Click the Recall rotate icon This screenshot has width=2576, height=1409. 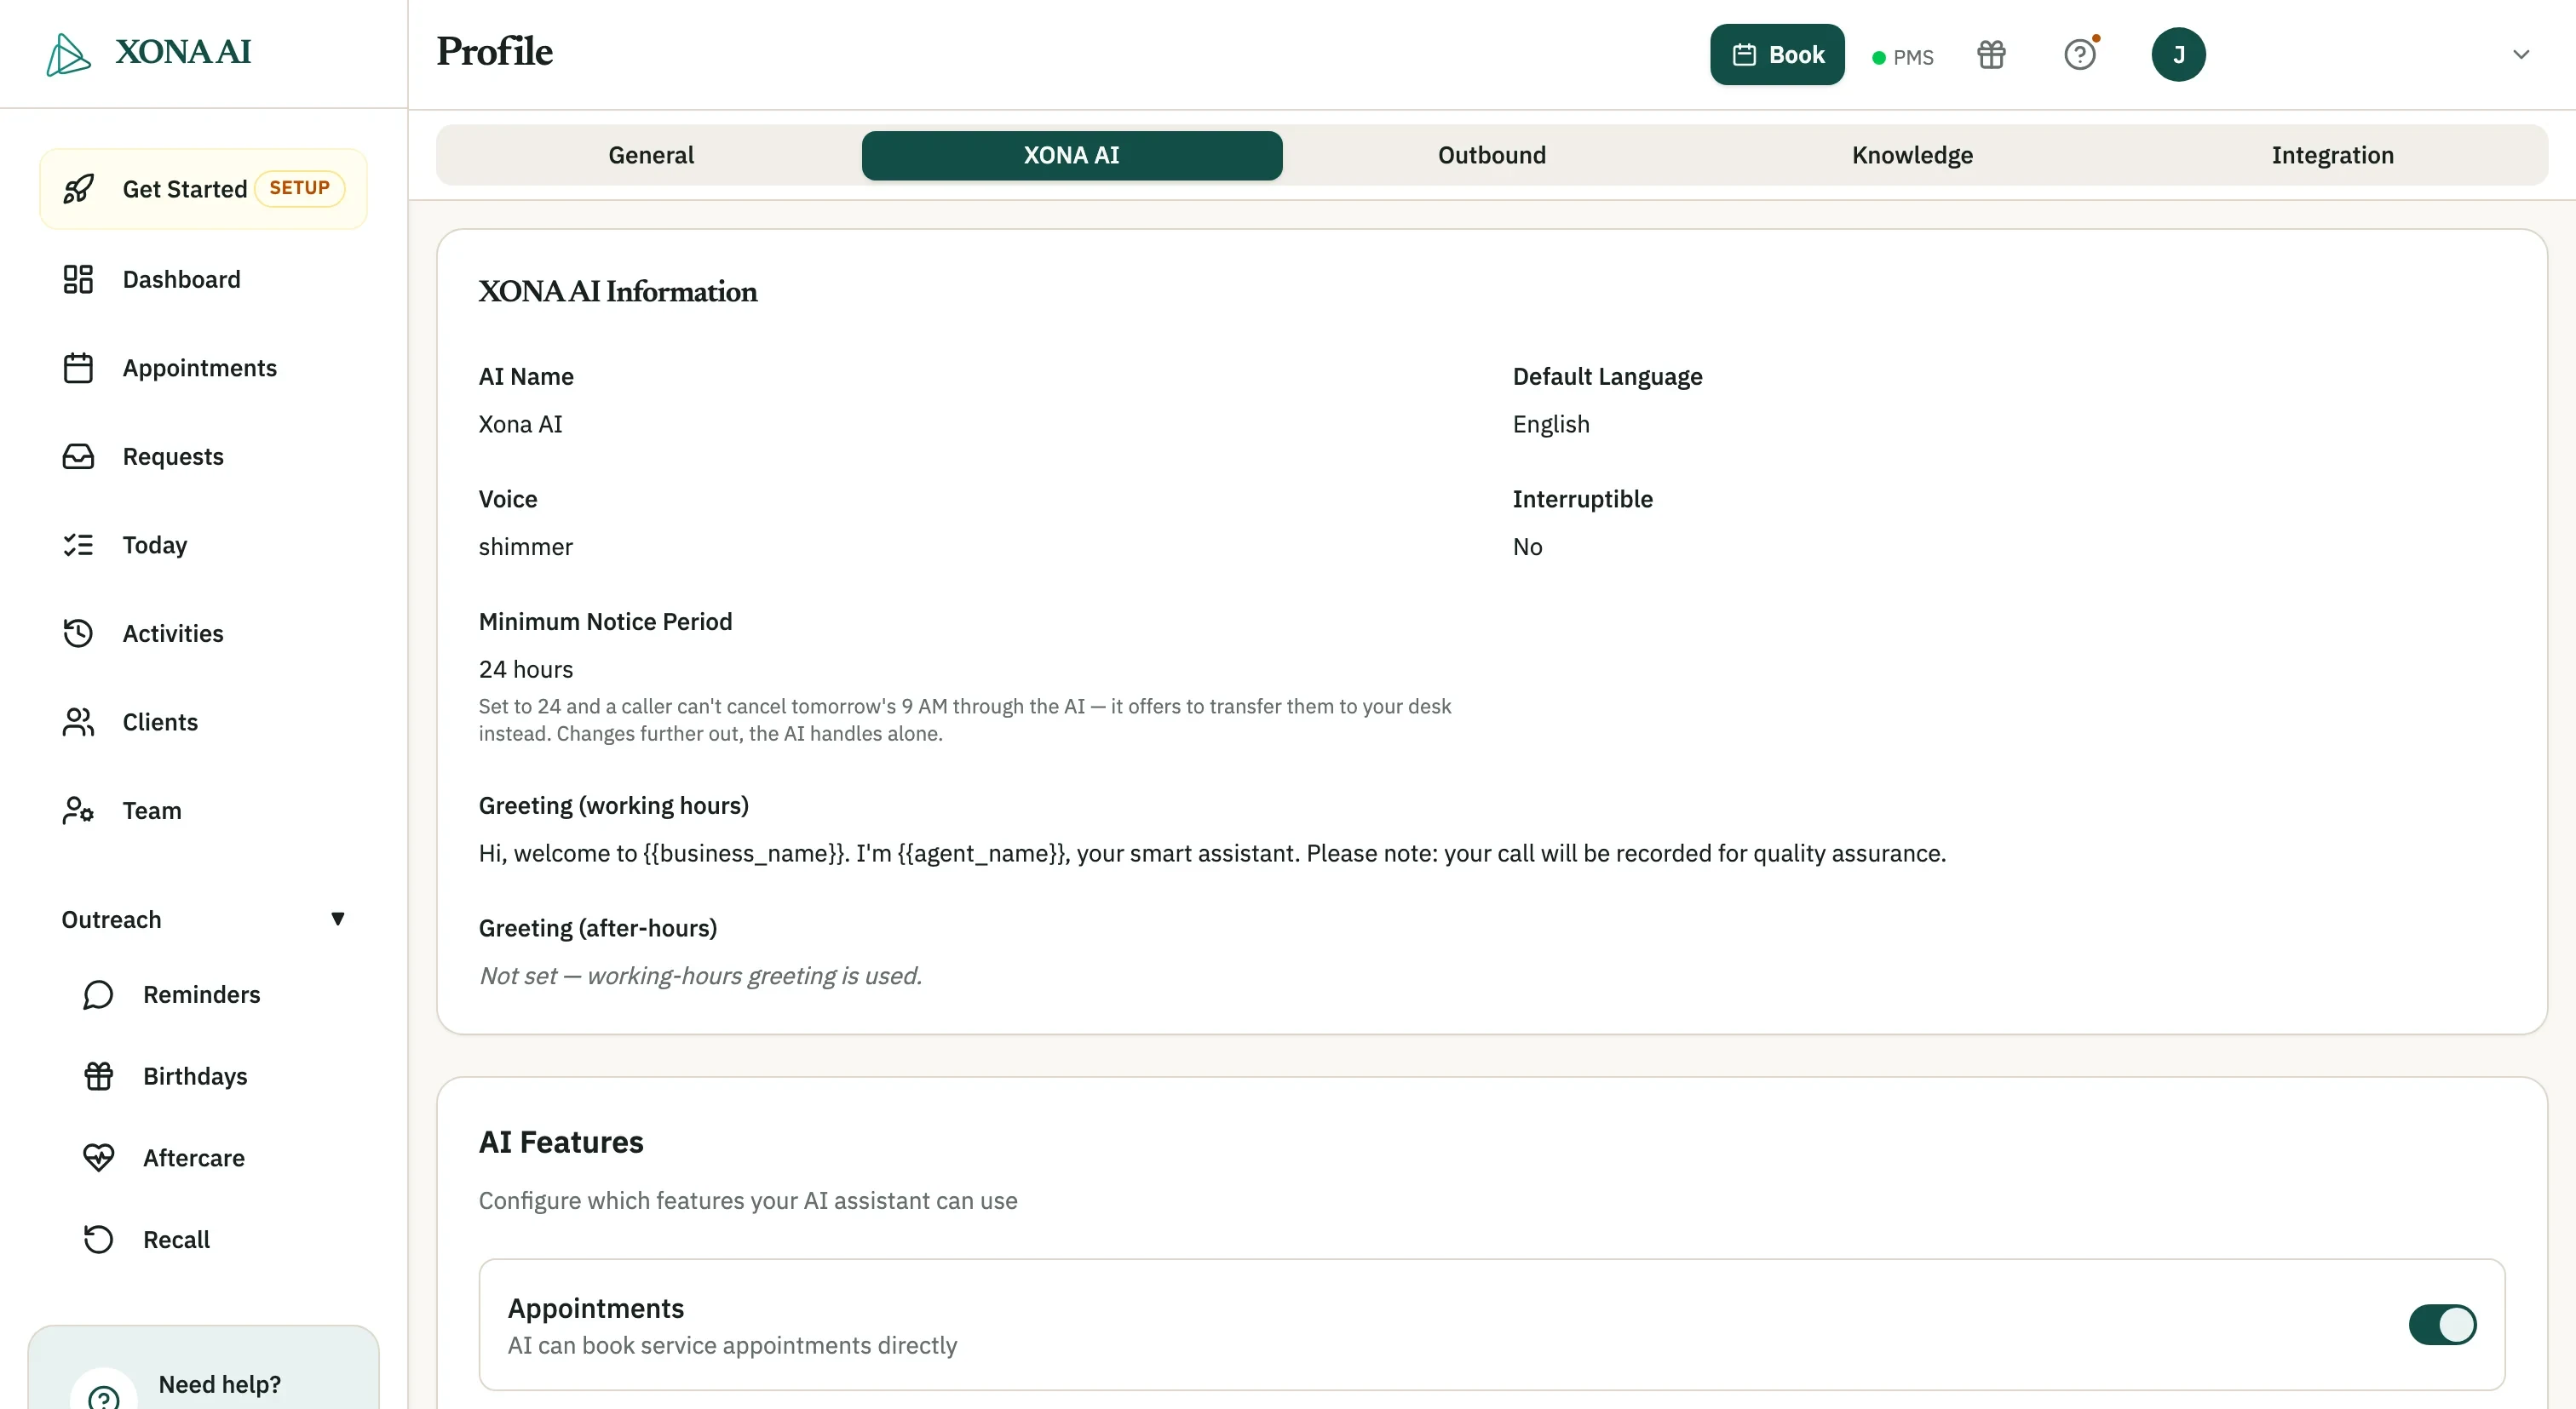click(x=98, y=1239)
